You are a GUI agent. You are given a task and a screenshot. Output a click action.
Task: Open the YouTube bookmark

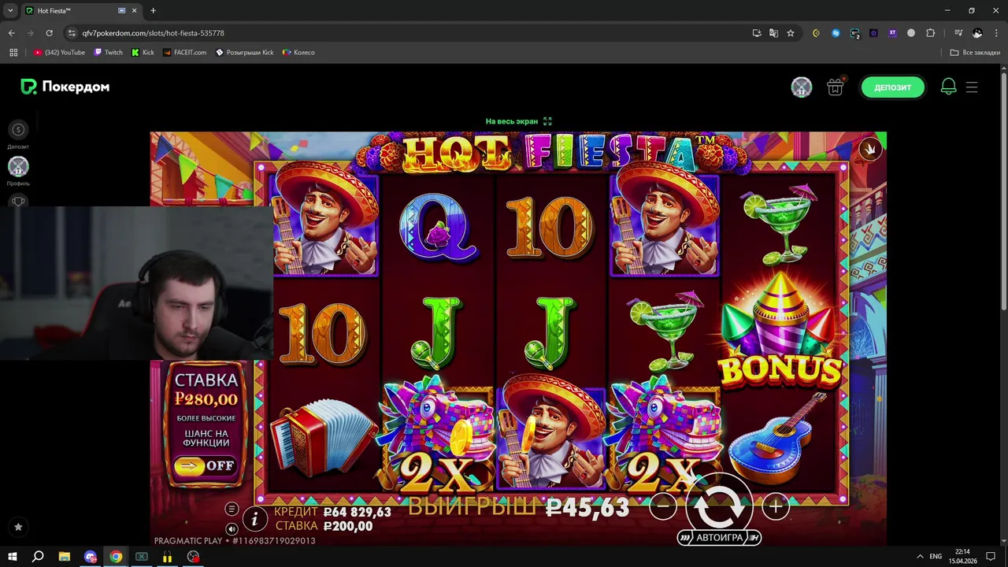coord(60,52)
